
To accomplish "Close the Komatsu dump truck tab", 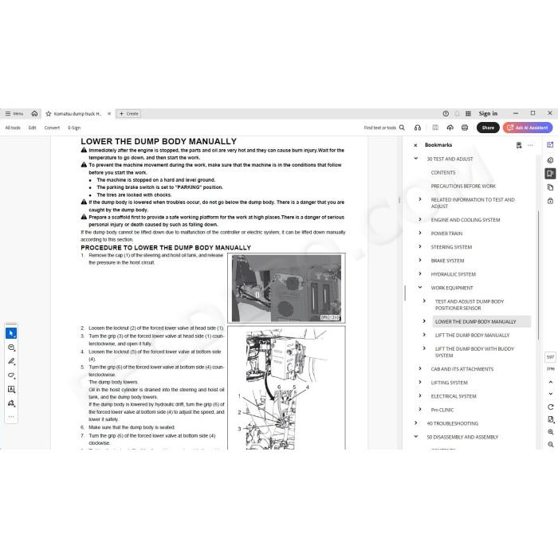I will click(x=109, y=113).
